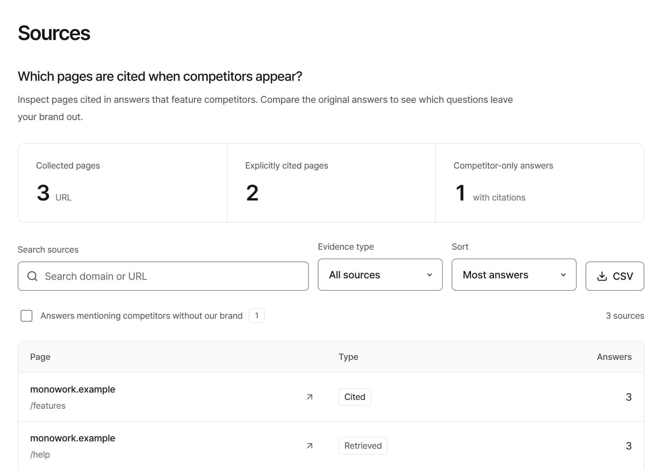This screenshot has height=470, width=662.
Task: Click the Retrieved type badge
Action: coord(363,446)
